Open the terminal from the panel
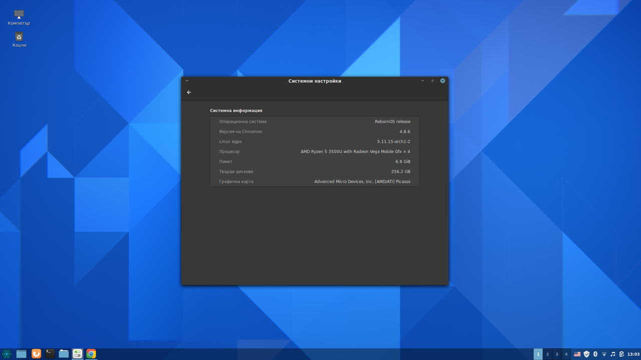Screen dimensions: 641x360 click(x=50, y=354)
